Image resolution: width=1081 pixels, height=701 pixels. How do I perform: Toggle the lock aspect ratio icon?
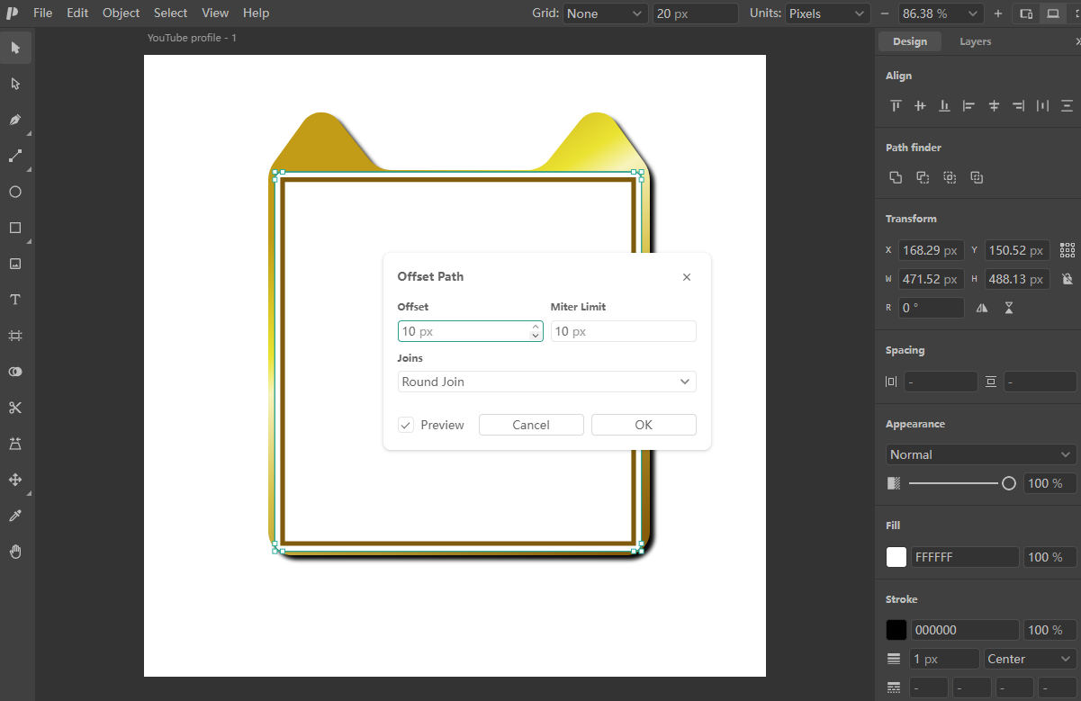point(1067,279)
